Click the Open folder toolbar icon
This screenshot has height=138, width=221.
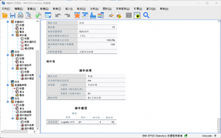point(5,15)
